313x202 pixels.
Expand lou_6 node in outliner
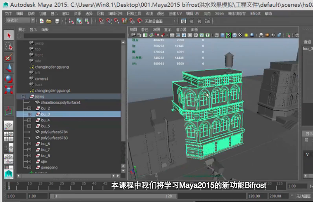pyautogui.click(x=29, y=144)
